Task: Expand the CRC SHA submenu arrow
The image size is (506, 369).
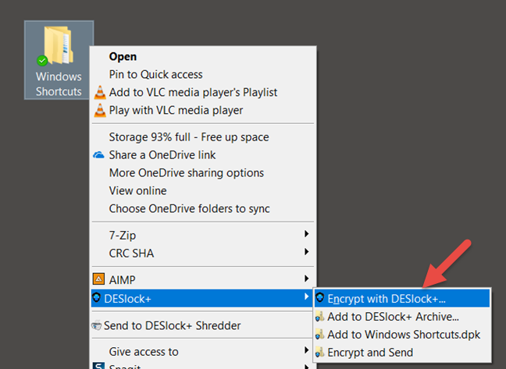Action: pos(306,252)
